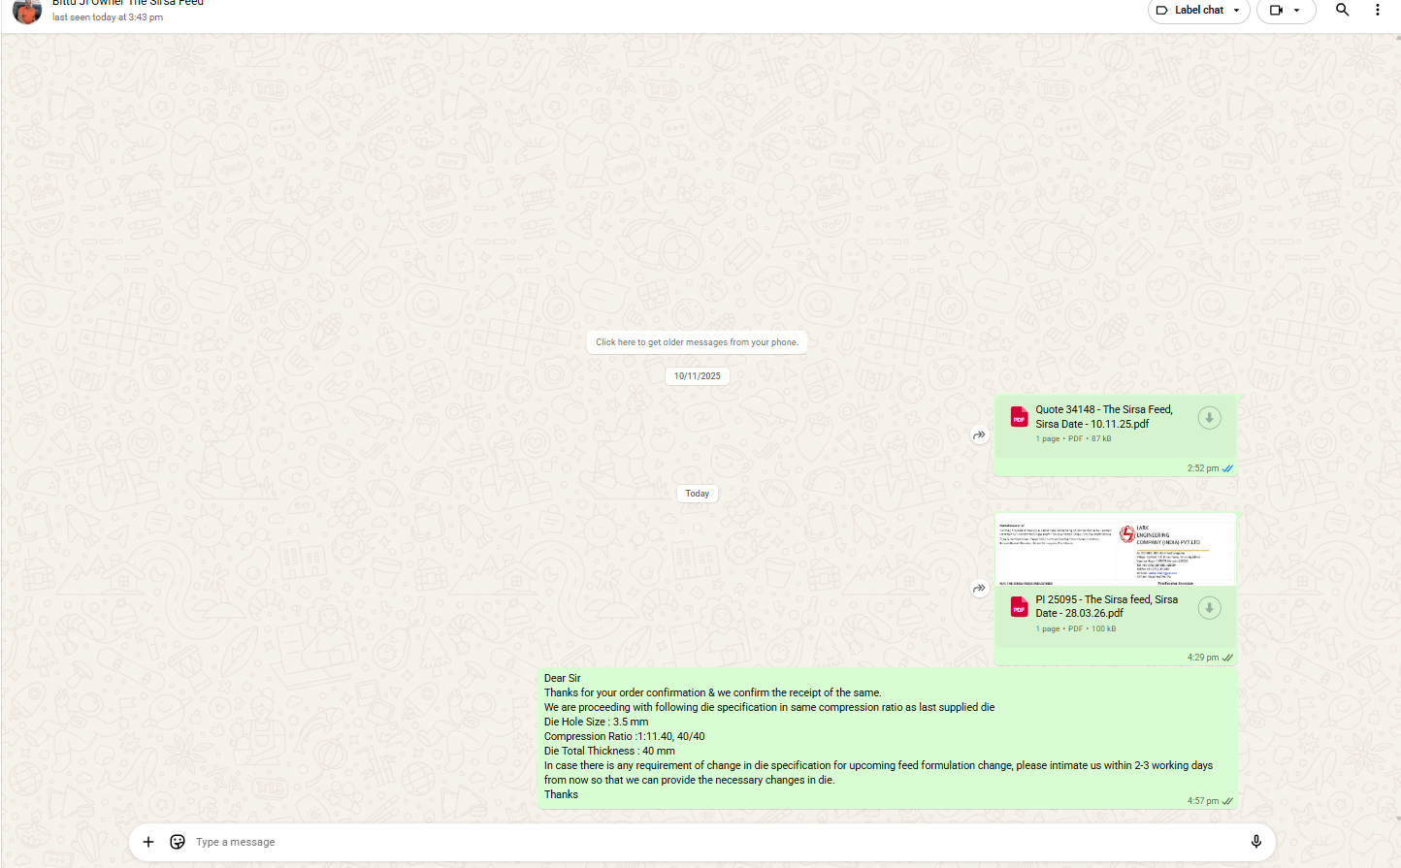Image resolution: width=1401 pixels, height=868 pixels.
Task: Open the attachment plus menu
Action: click(x=148, y=842)
